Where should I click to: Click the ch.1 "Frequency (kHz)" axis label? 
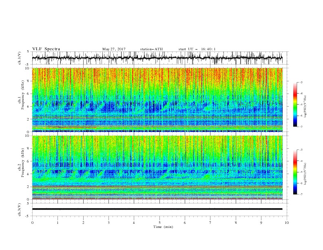click(x=23, y=95)
